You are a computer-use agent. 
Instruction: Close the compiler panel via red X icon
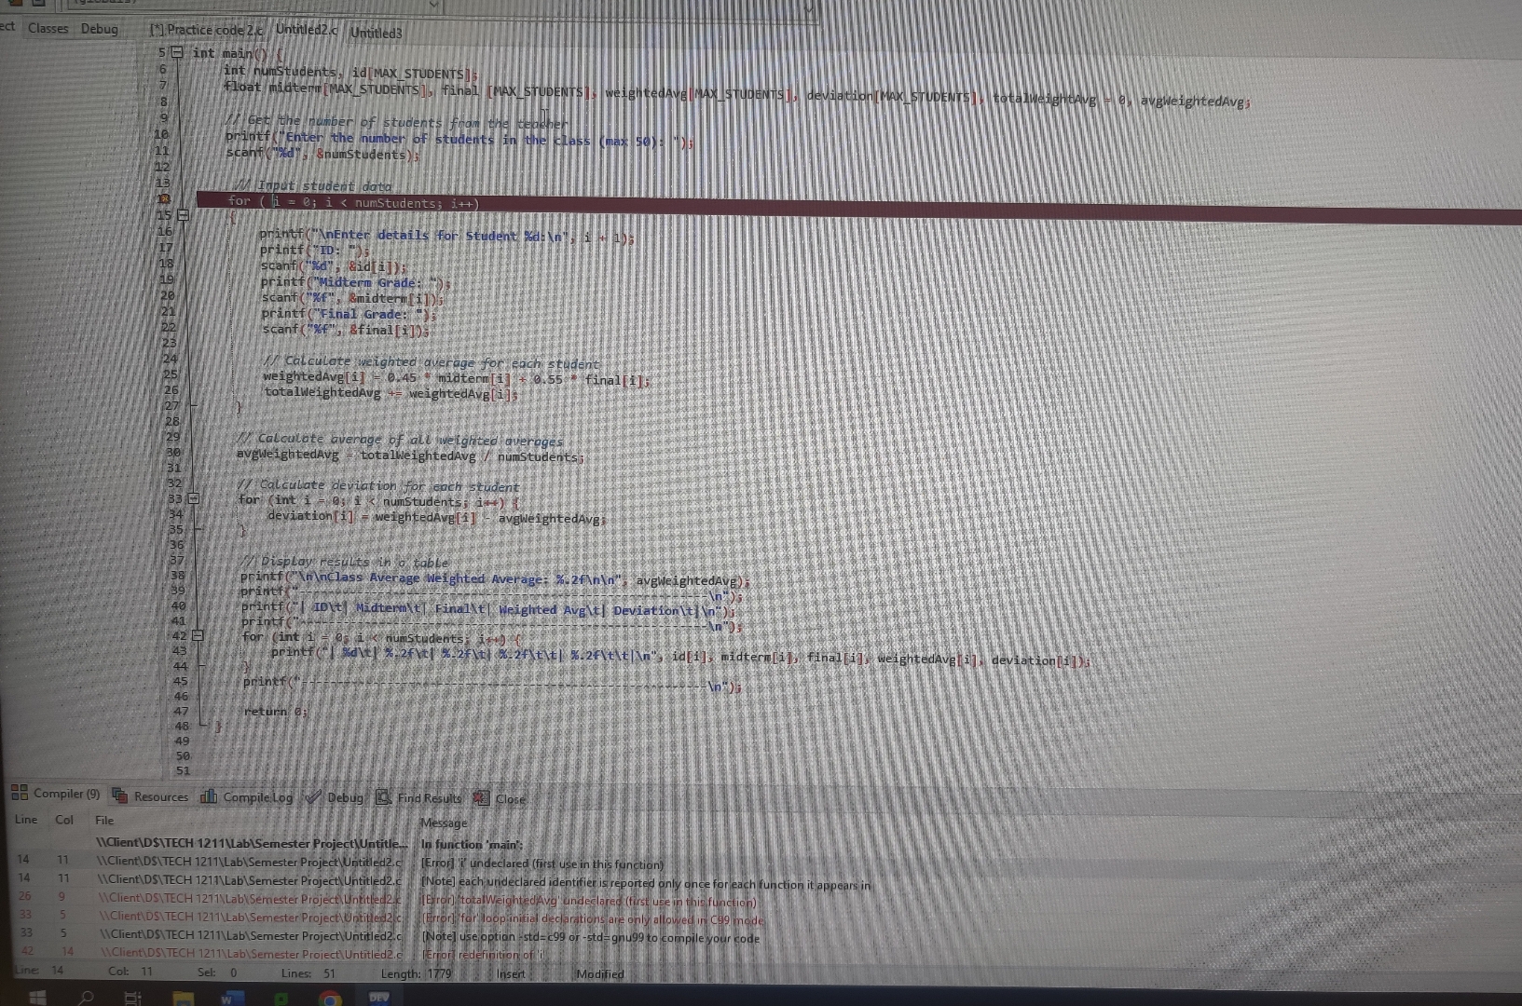tap(480, 799)
